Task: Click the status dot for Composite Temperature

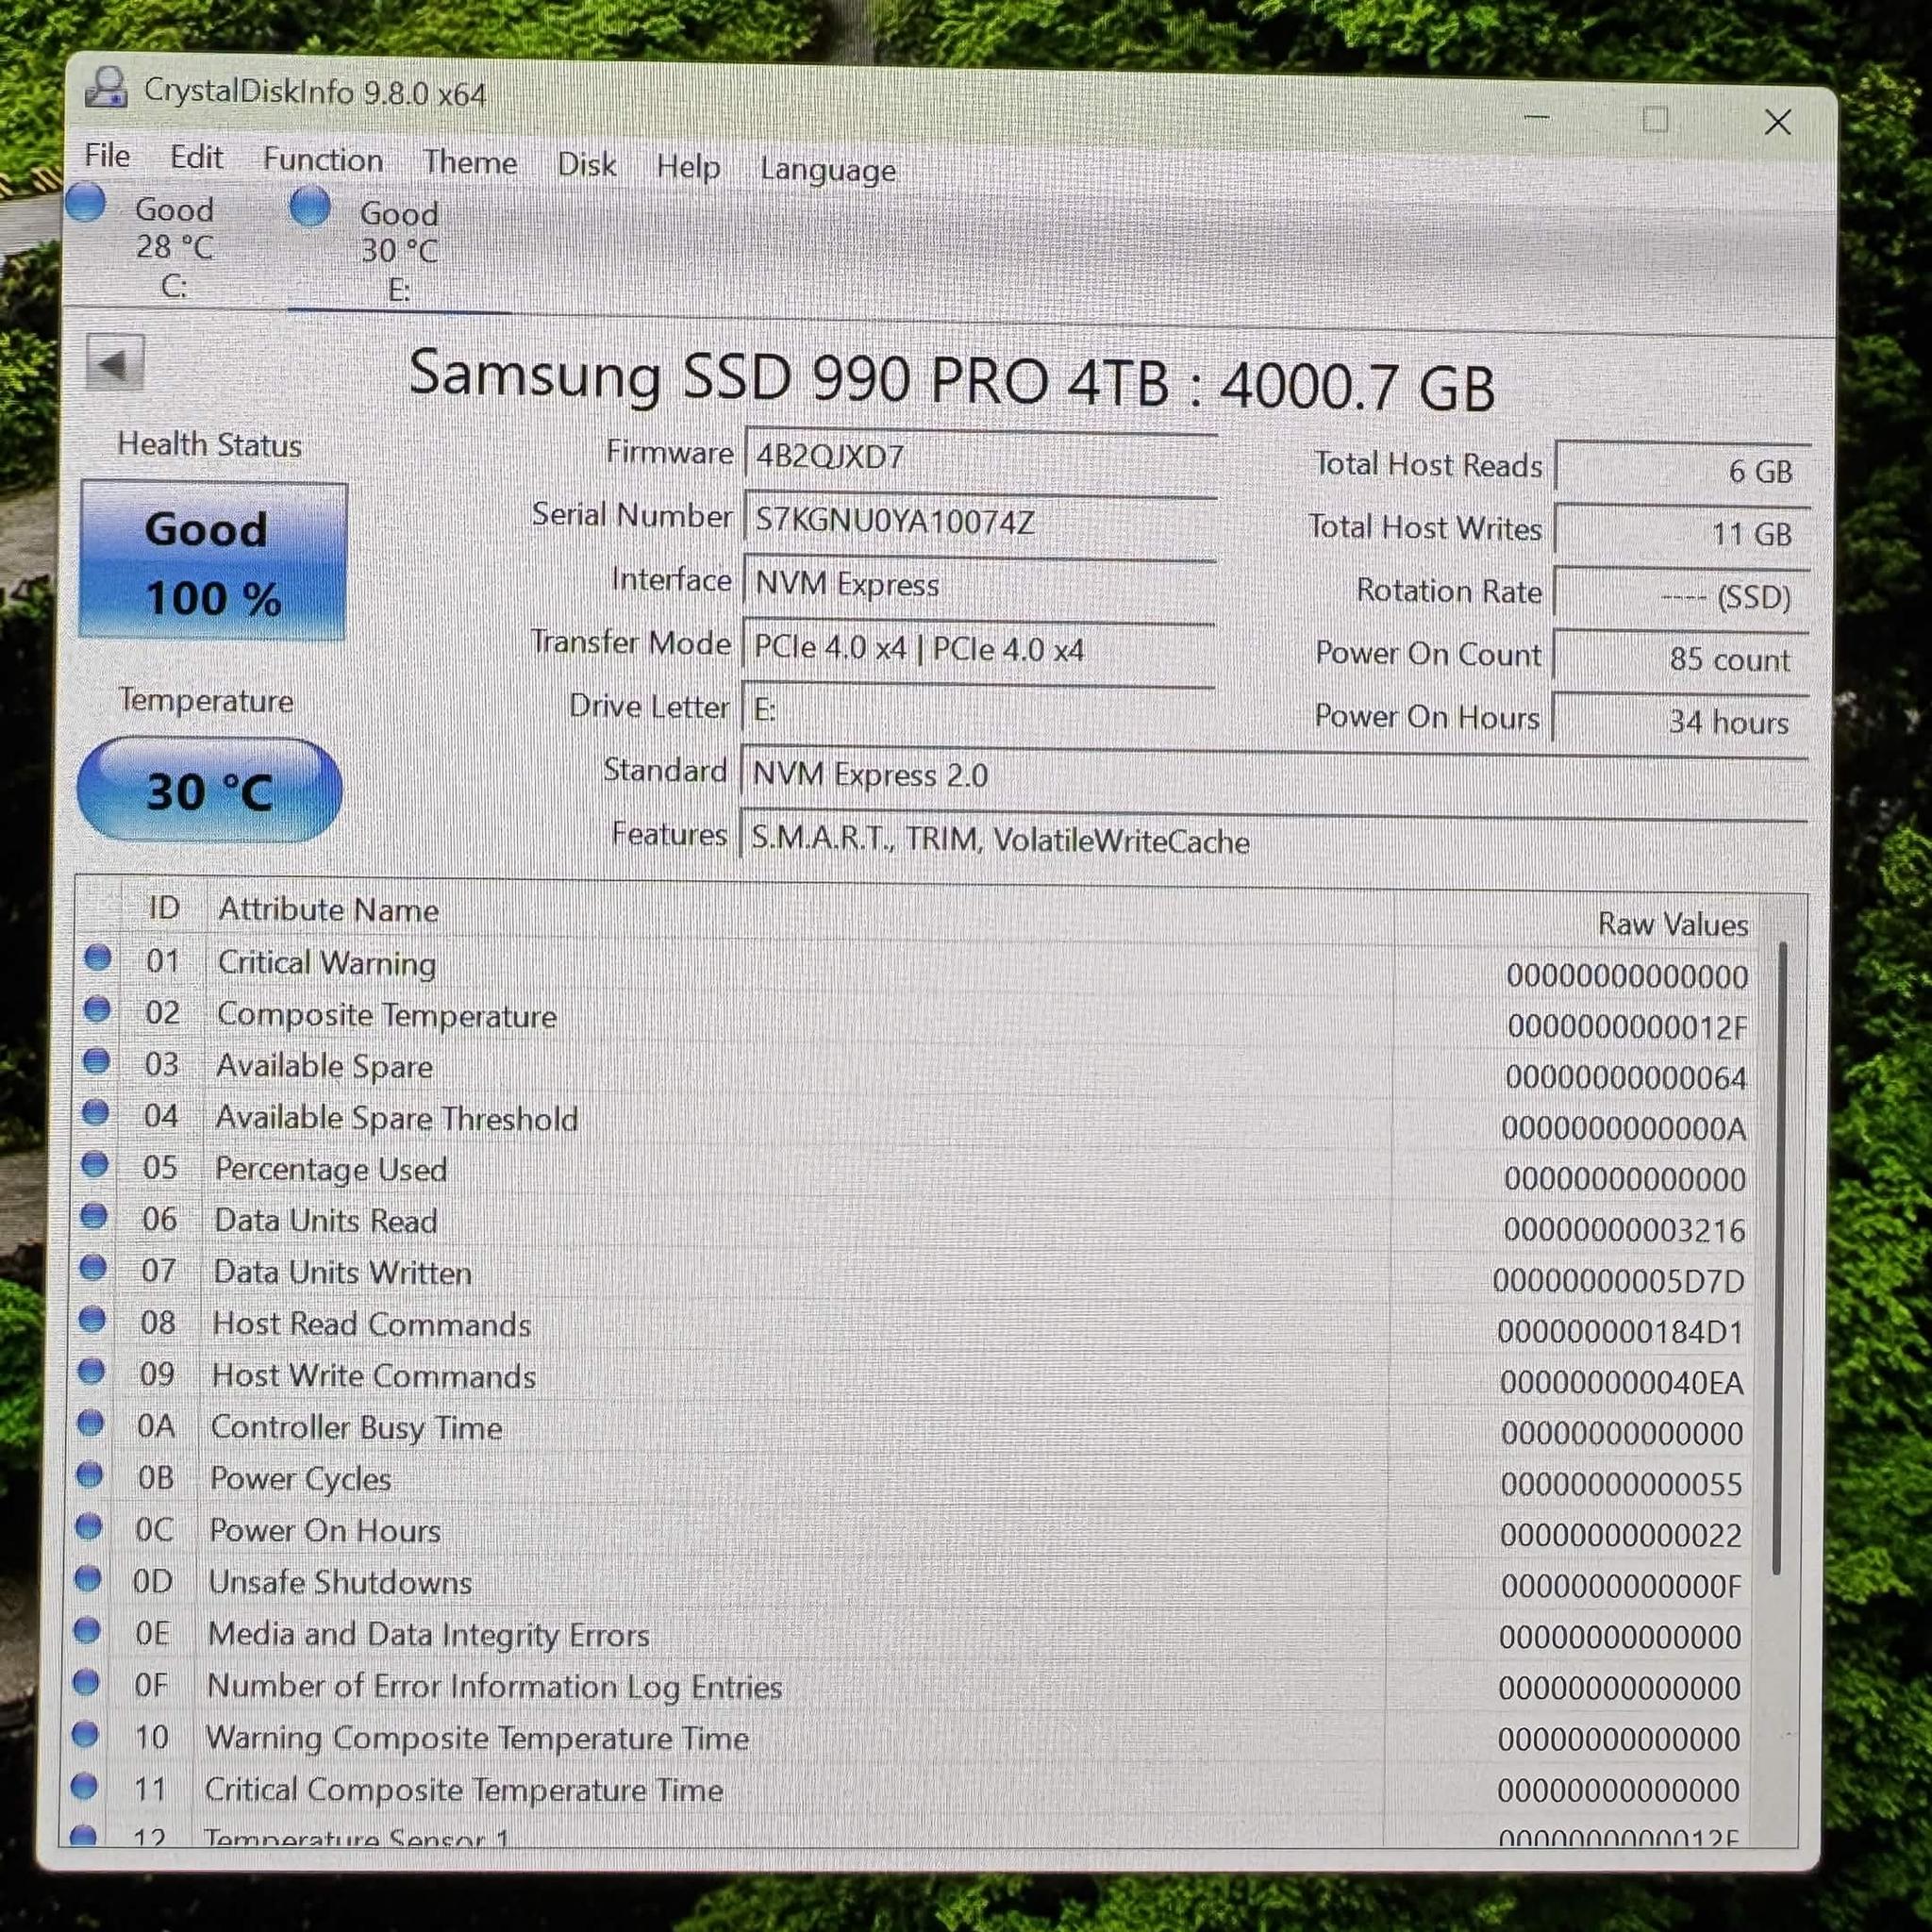Action: click(x=97, y=1010)
